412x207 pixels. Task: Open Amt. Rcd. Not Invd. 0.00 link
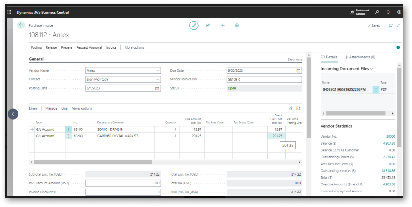pyautogui.click(x=392, y=164)
